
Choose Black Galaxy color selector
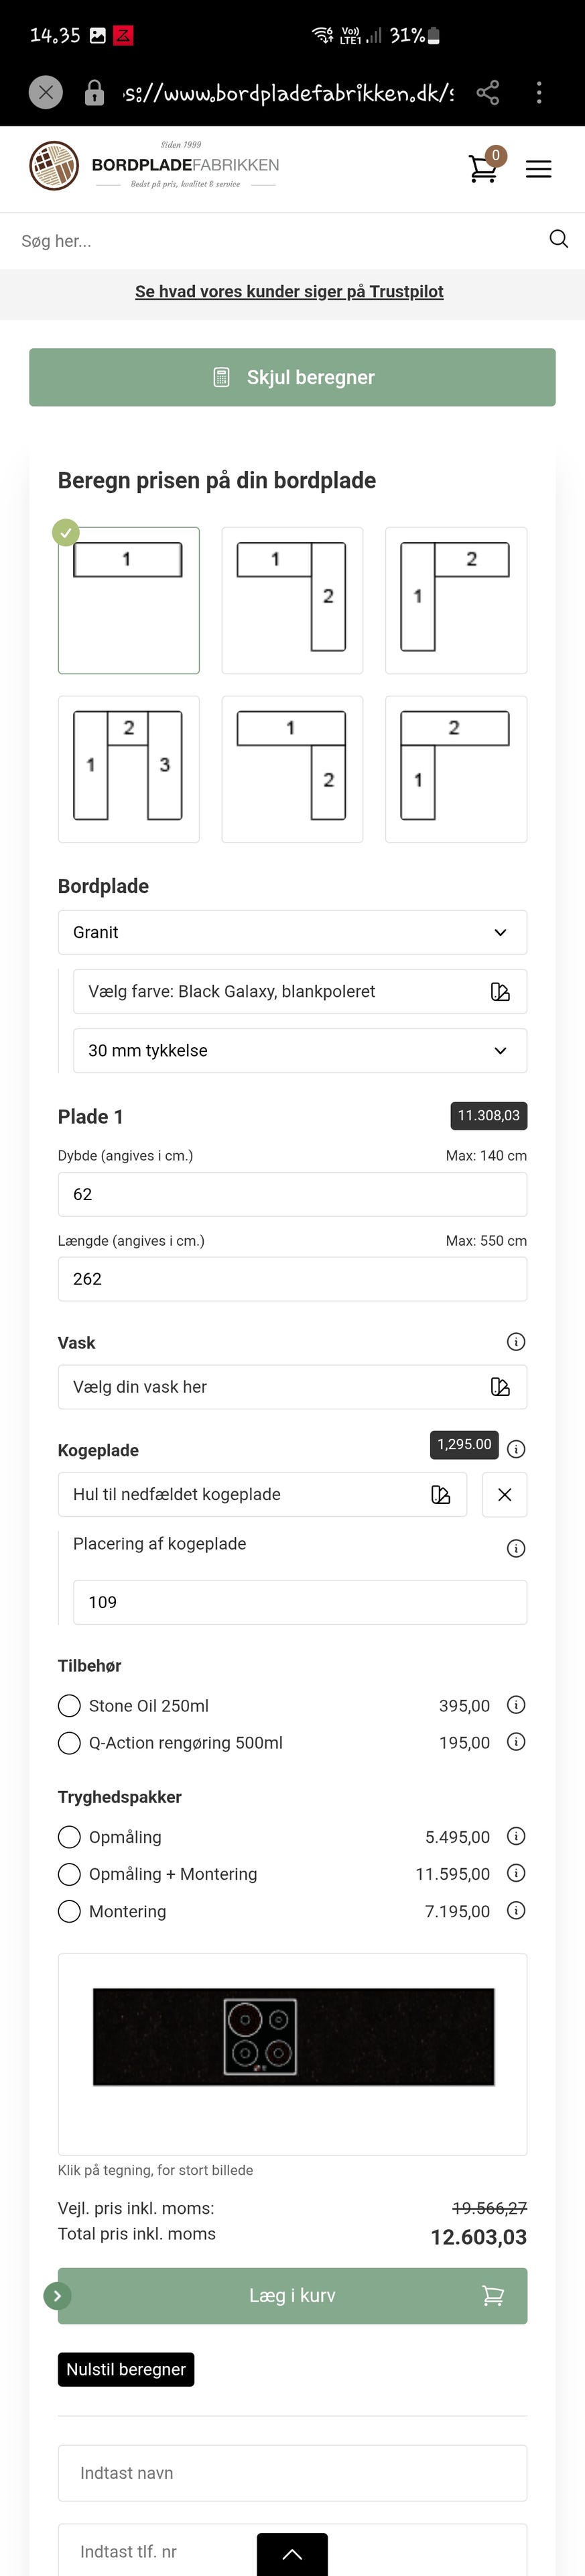pos(300,991)
